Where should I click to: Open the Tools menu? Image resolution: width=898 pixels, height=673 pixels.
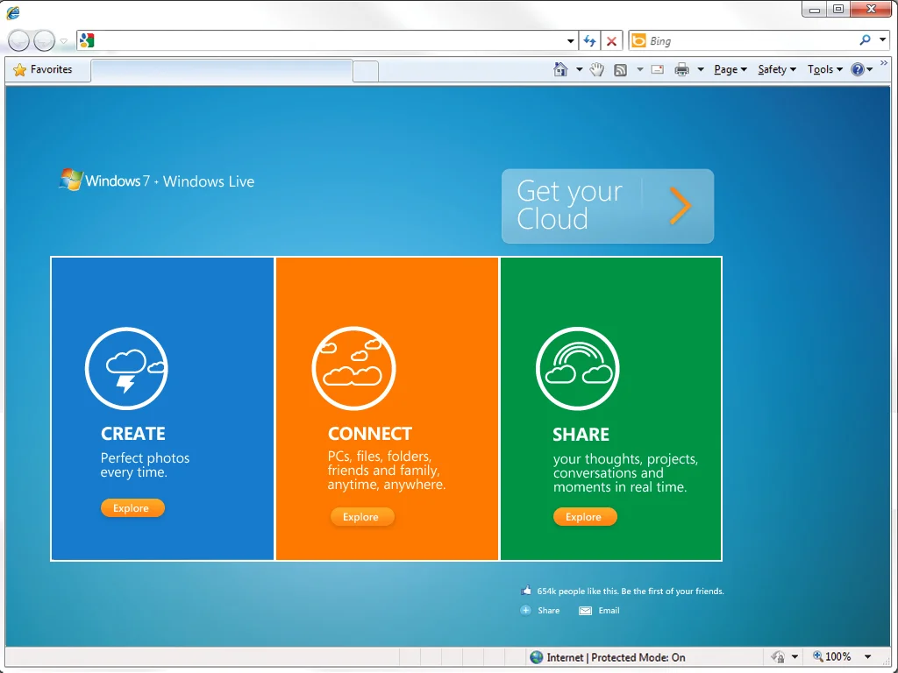[824, 69]
